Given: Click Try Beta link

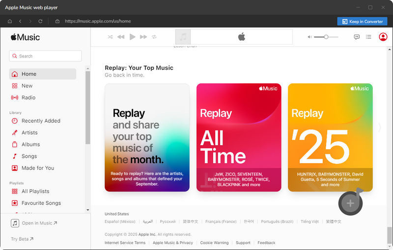Looking at the screenshot, I should point(22,239).
